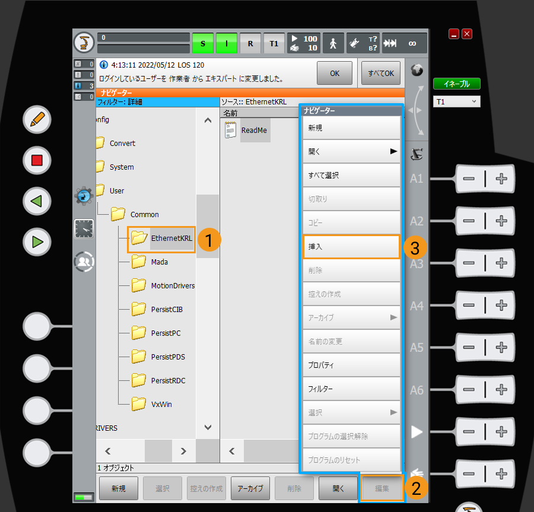Open プロパティ menu entry
This screenshot has width=534, height=512.
(351, 365)
